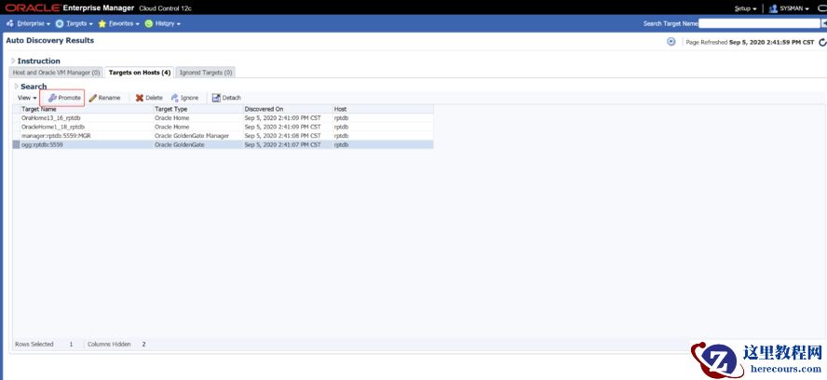This screenshot has height=380, width=827.
Task: Click the Enterprise menu icon
Action: tap(10, 24)
